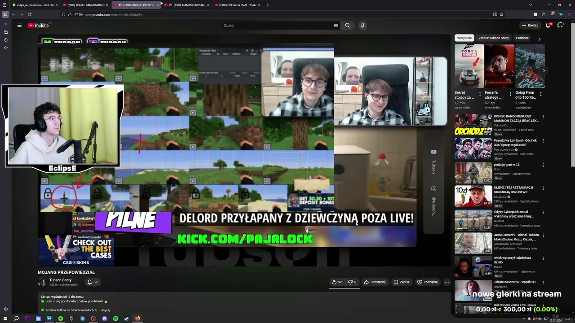Click the browser address bar URL

113,14
